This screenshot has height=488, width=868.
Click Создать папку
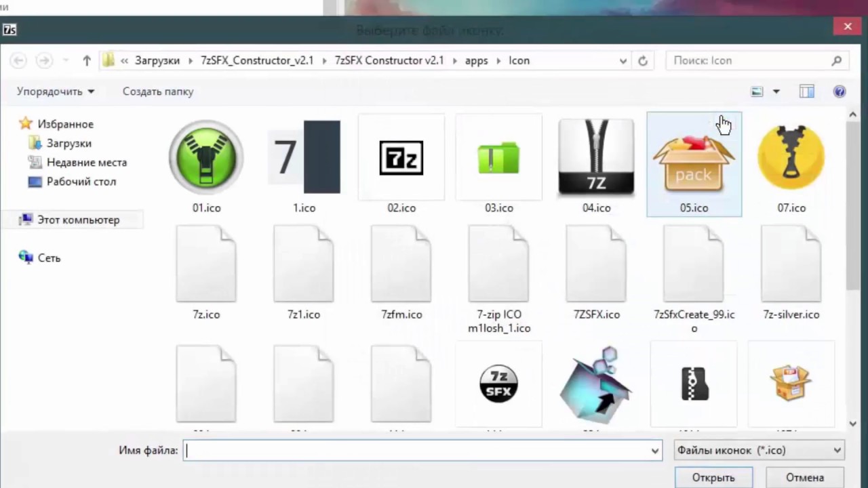pyautogui.click(x=158, y=91)
